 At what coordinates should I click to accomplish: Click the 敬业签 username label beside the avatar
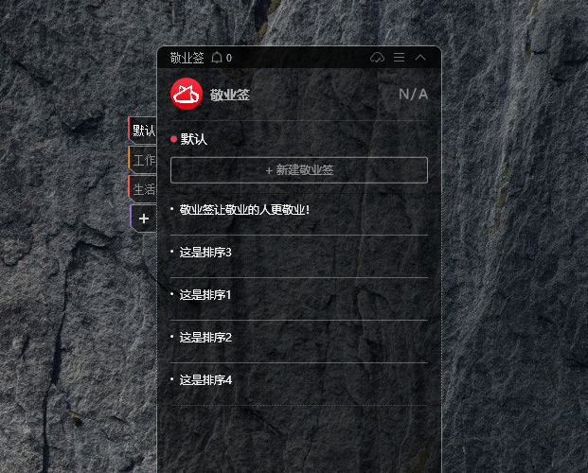click(x=229, y=95)
